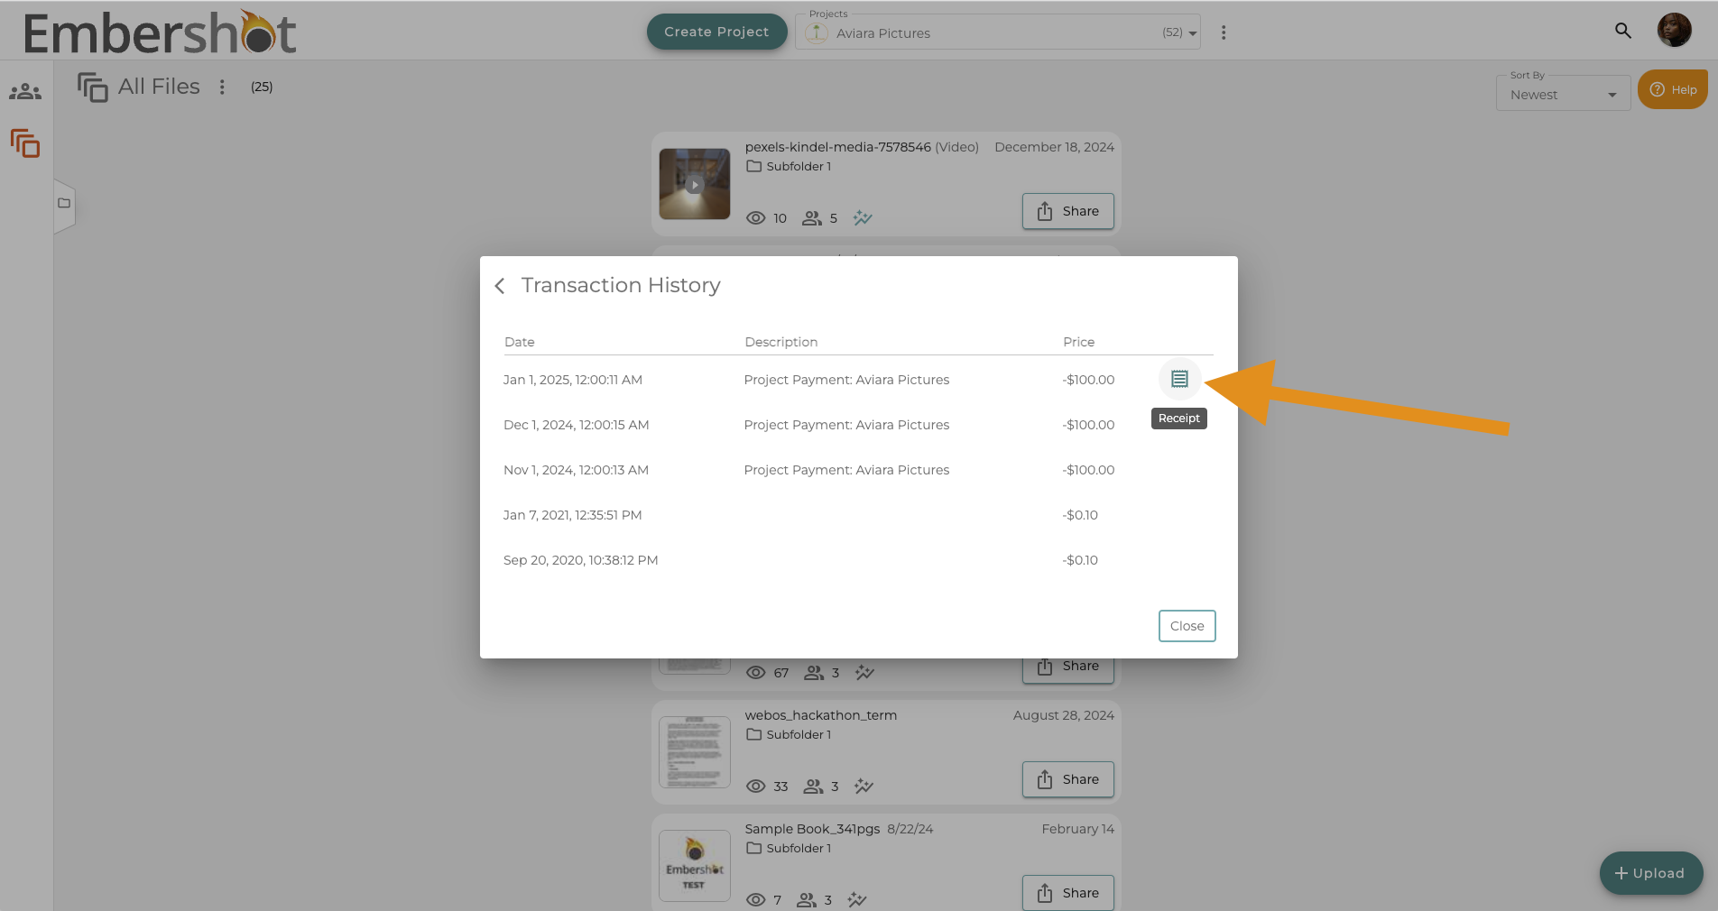1718x911 pixels.
Task: Click the Jan 1, 2025 Project Payment description
Action: point(846,380)
